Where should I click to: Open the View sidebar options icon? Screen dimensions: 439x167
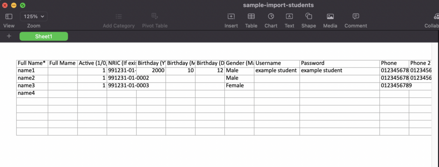click(x=9, y=17)
